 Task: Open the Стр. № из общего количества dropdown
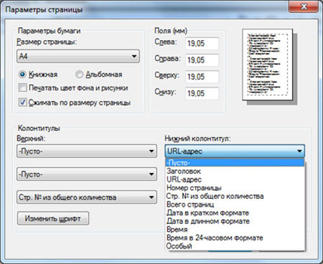(x=87, y=197)
